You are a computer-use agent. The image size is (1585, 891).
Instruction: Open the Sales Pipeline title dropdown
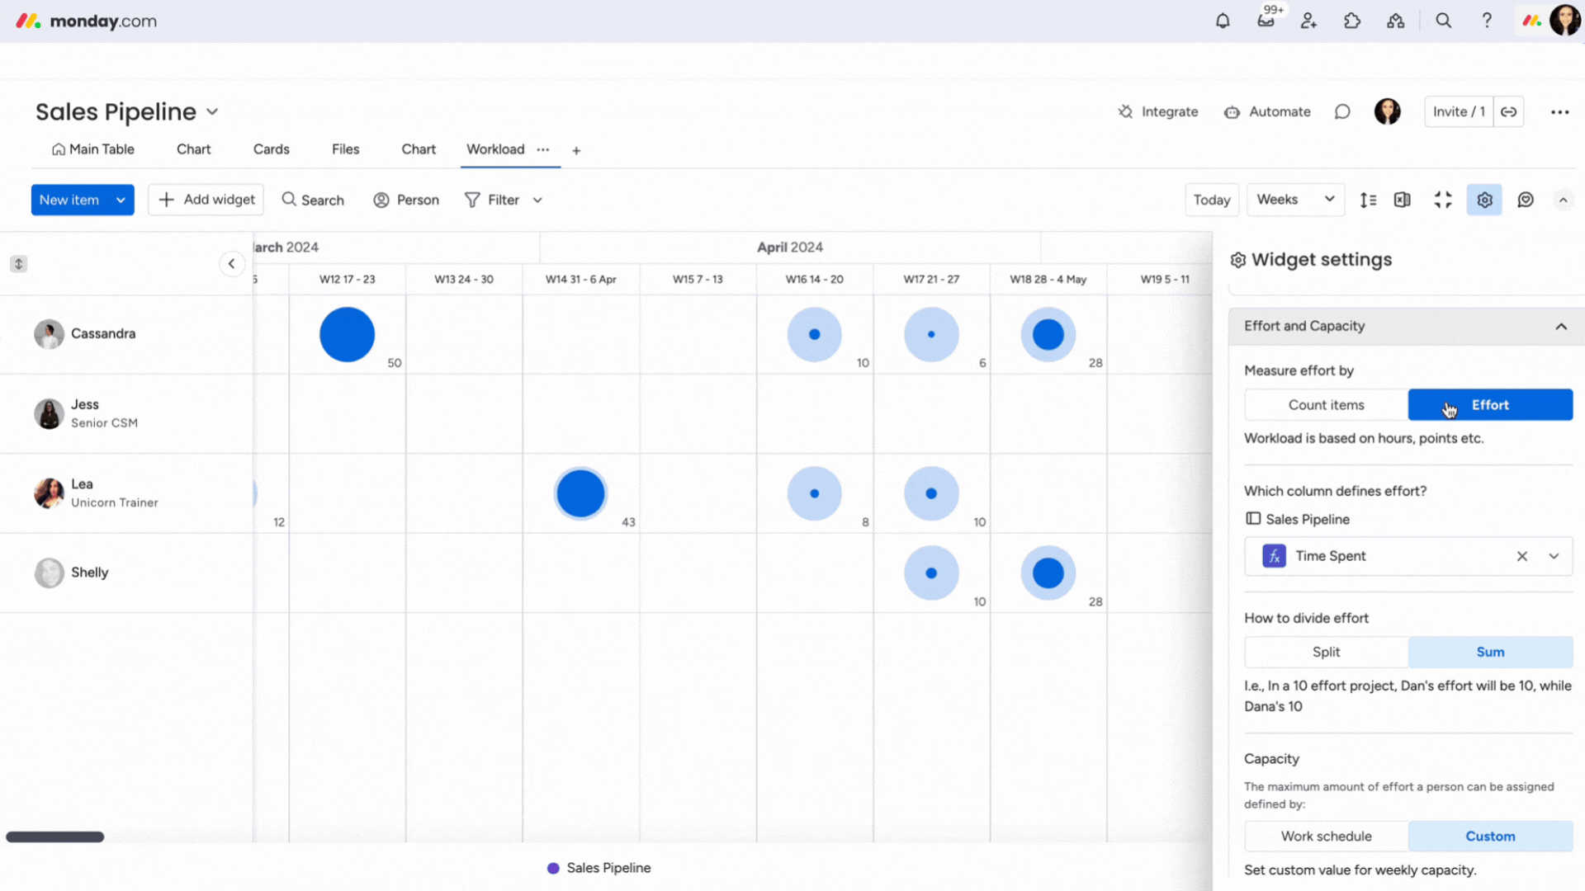tap(212, 111)
